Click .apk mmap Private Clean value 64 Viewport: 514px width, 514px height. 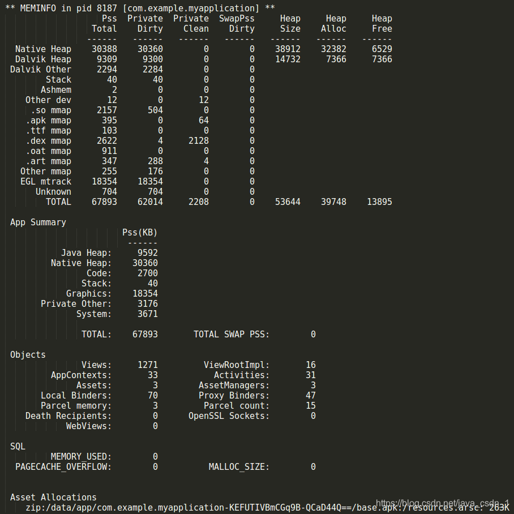click(204, 121)
